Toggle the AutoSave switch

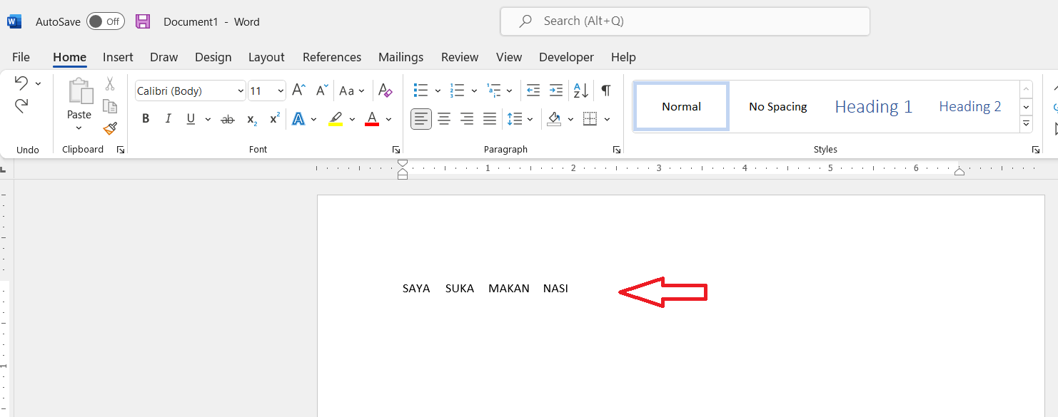(x=106, y=21)
